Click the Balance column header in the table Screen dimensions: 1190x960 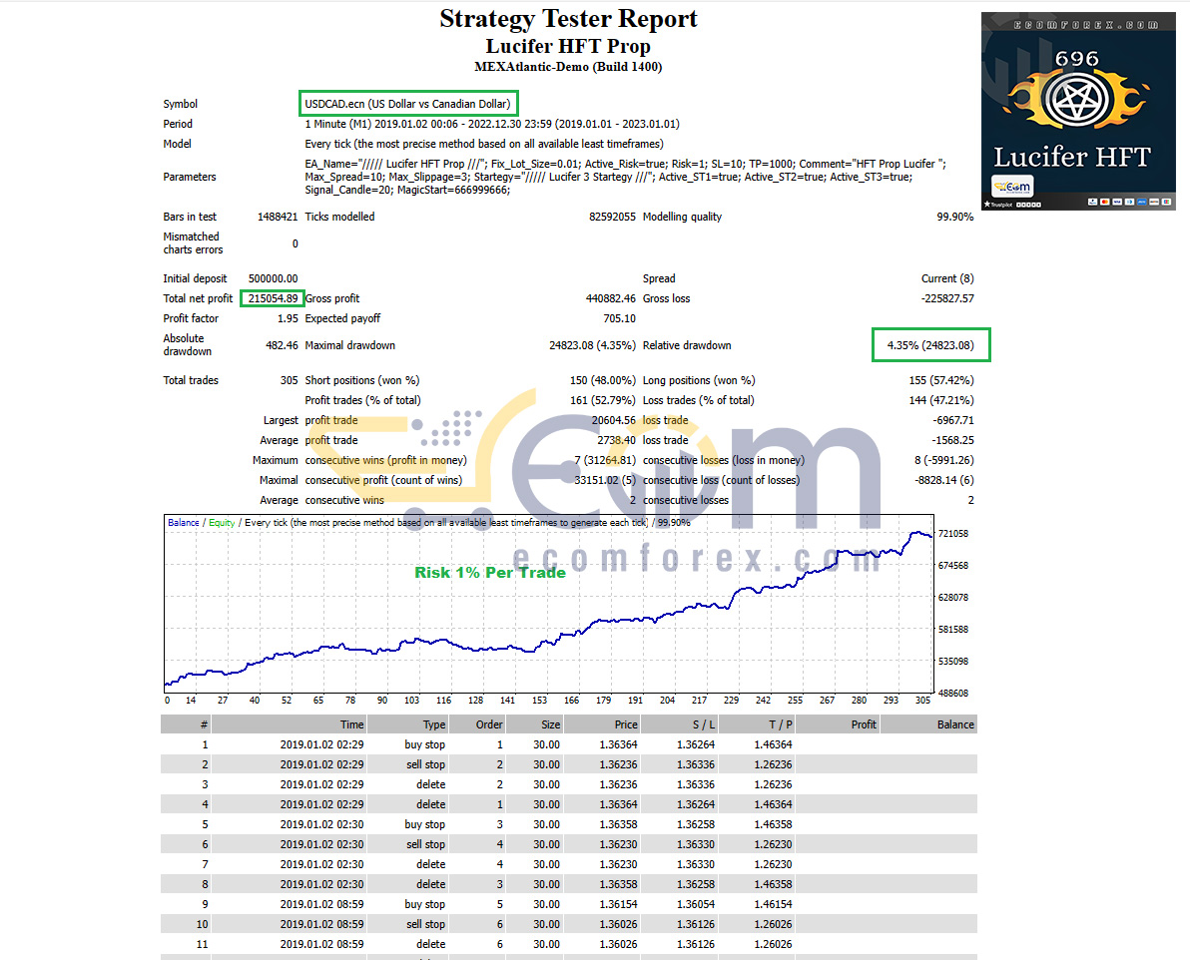[x=955, y=724]
